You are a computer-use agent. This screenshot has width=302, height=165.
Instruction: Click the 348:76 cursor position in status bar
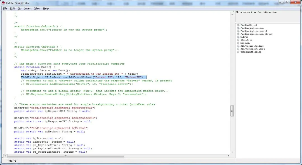(x=12, y=161)
